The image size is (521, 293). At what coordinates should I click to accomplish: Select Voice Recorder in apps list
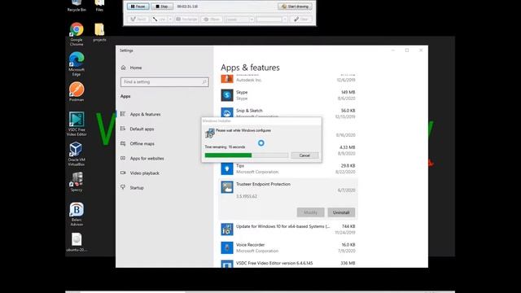(x=288, y=247)
